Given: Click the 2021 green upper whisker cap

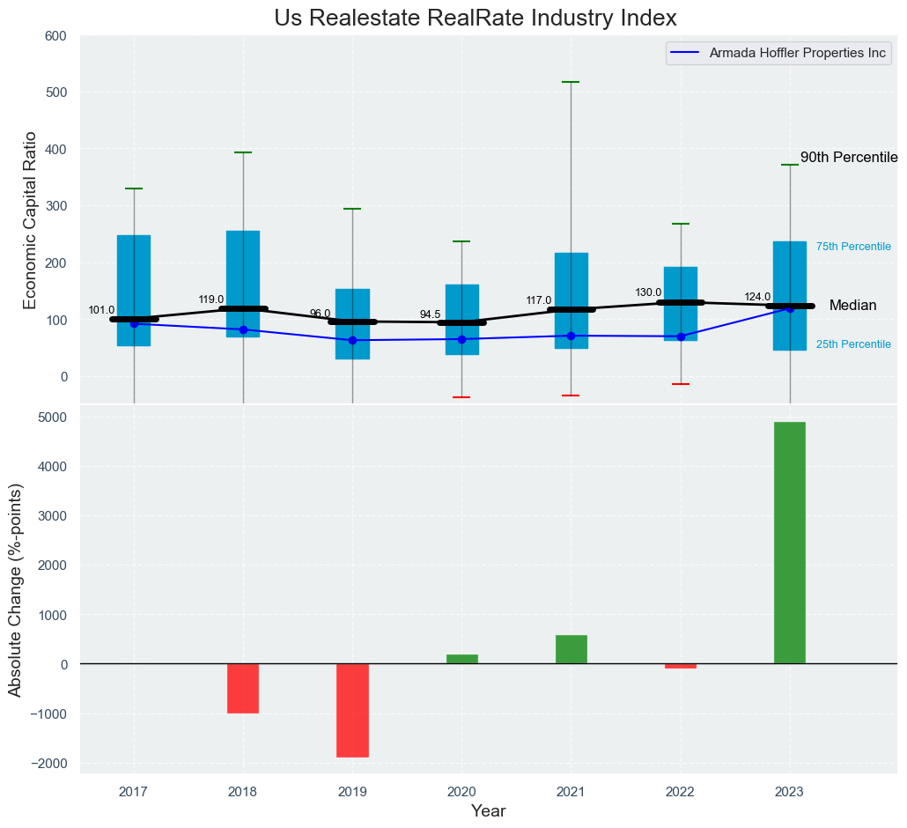Looking at the screenshot, I should pos(571,82).
